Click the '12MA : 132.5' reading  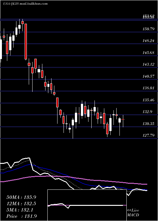pos(21,204)
